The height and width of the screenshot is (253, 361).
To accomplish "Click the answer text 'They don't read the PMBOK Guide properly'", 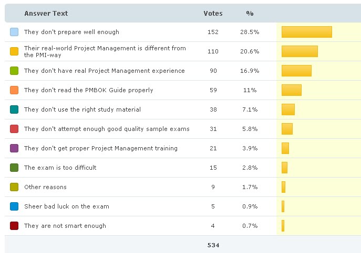I will 88,90.
